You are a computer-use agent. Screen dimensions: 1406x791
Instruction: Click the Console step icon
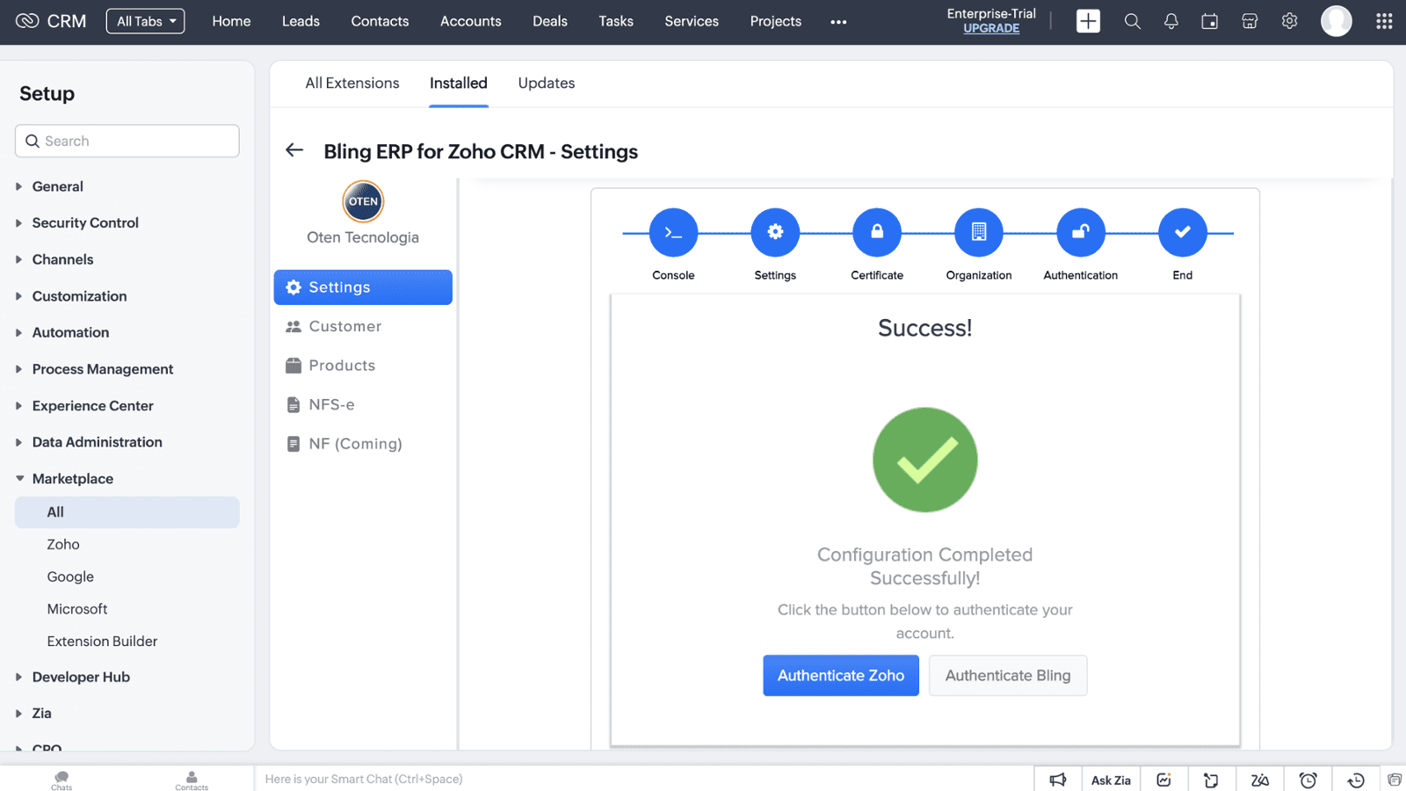click(673, 232)
